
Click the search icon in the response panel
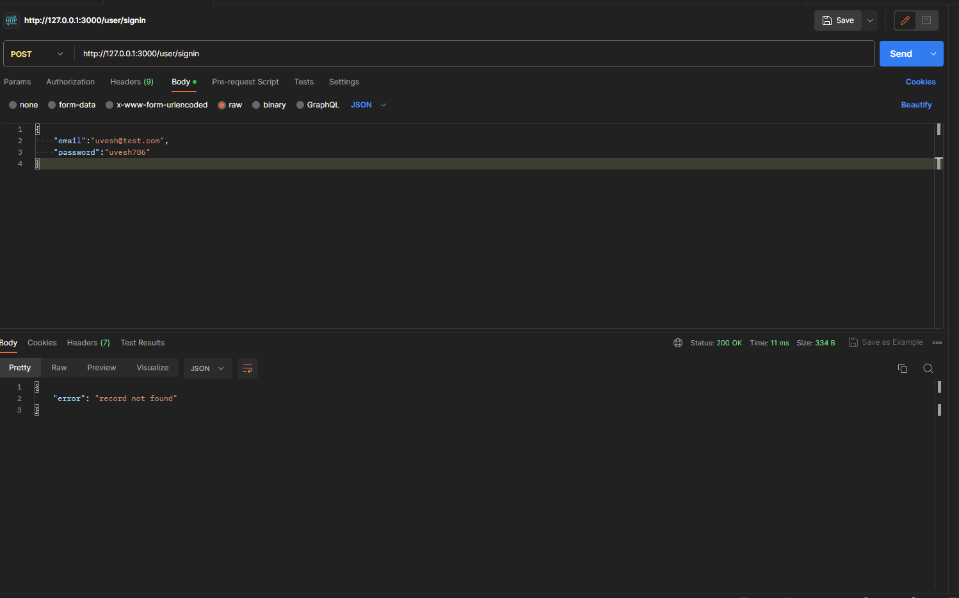pyautogui.click(x=928, y=368)
